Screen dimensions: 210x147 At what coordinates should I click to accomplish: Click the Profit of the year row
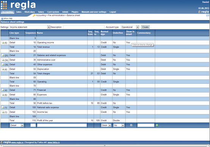[105, 120]
